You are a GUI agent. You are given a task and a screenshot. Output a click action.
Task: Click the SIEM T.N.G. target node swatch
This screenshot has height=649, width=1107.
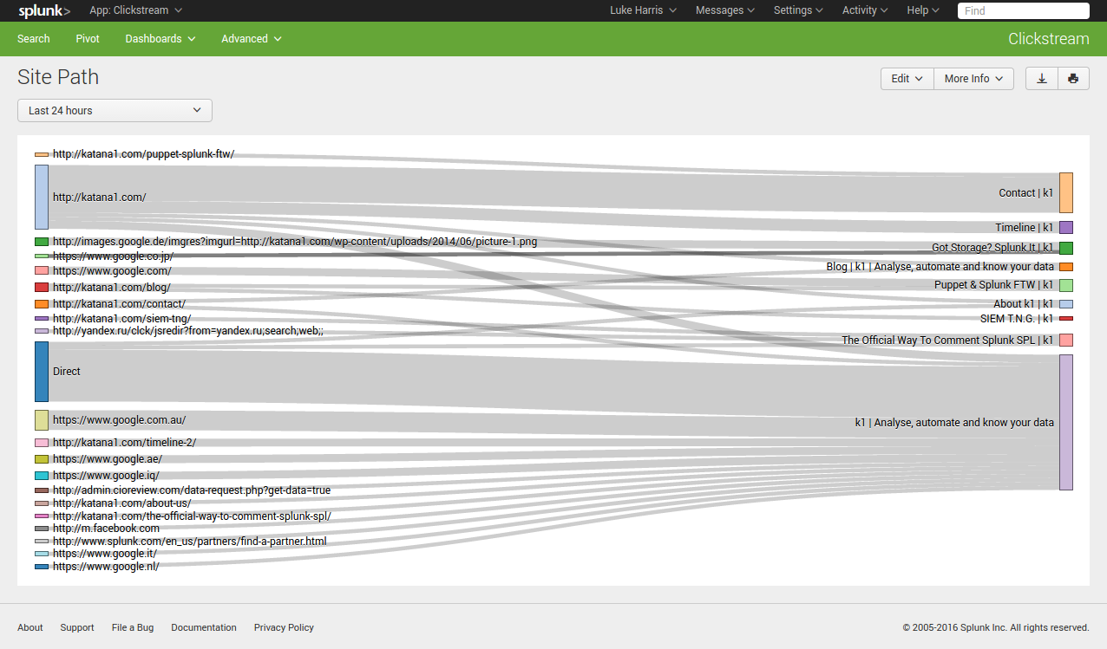click(1066, 318)
